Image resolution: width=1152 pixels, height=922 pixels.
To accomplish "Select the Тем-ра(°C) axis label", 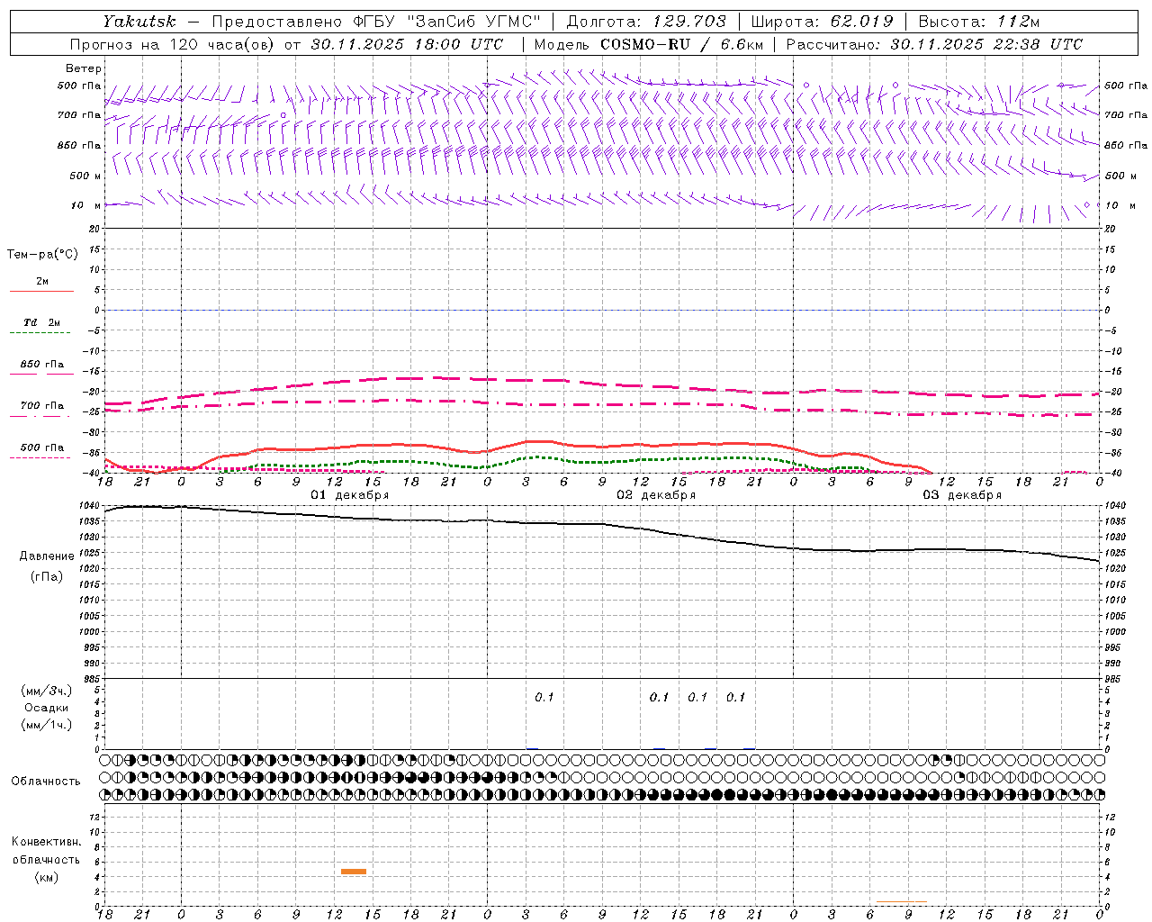I will click(42, 255).
